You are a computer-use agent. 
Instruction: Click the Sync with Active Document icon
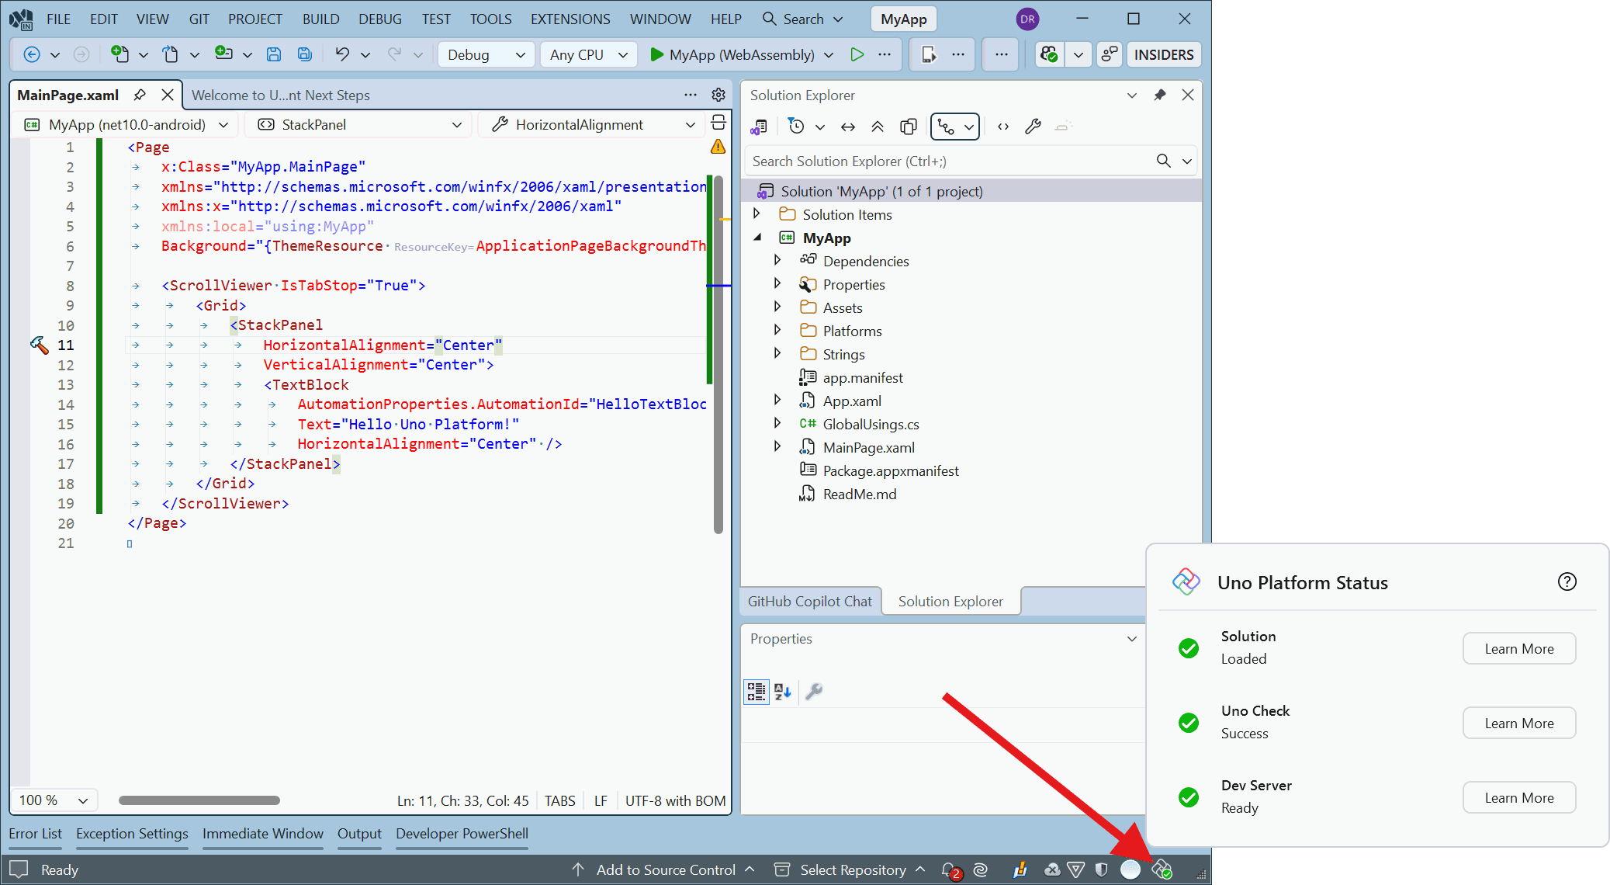(847, 126)
